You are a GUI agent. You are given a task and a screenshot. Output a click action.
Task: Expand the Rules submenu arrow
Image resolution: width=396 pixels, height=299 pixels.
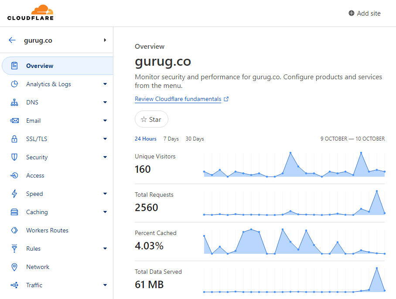tap(105, 249)
